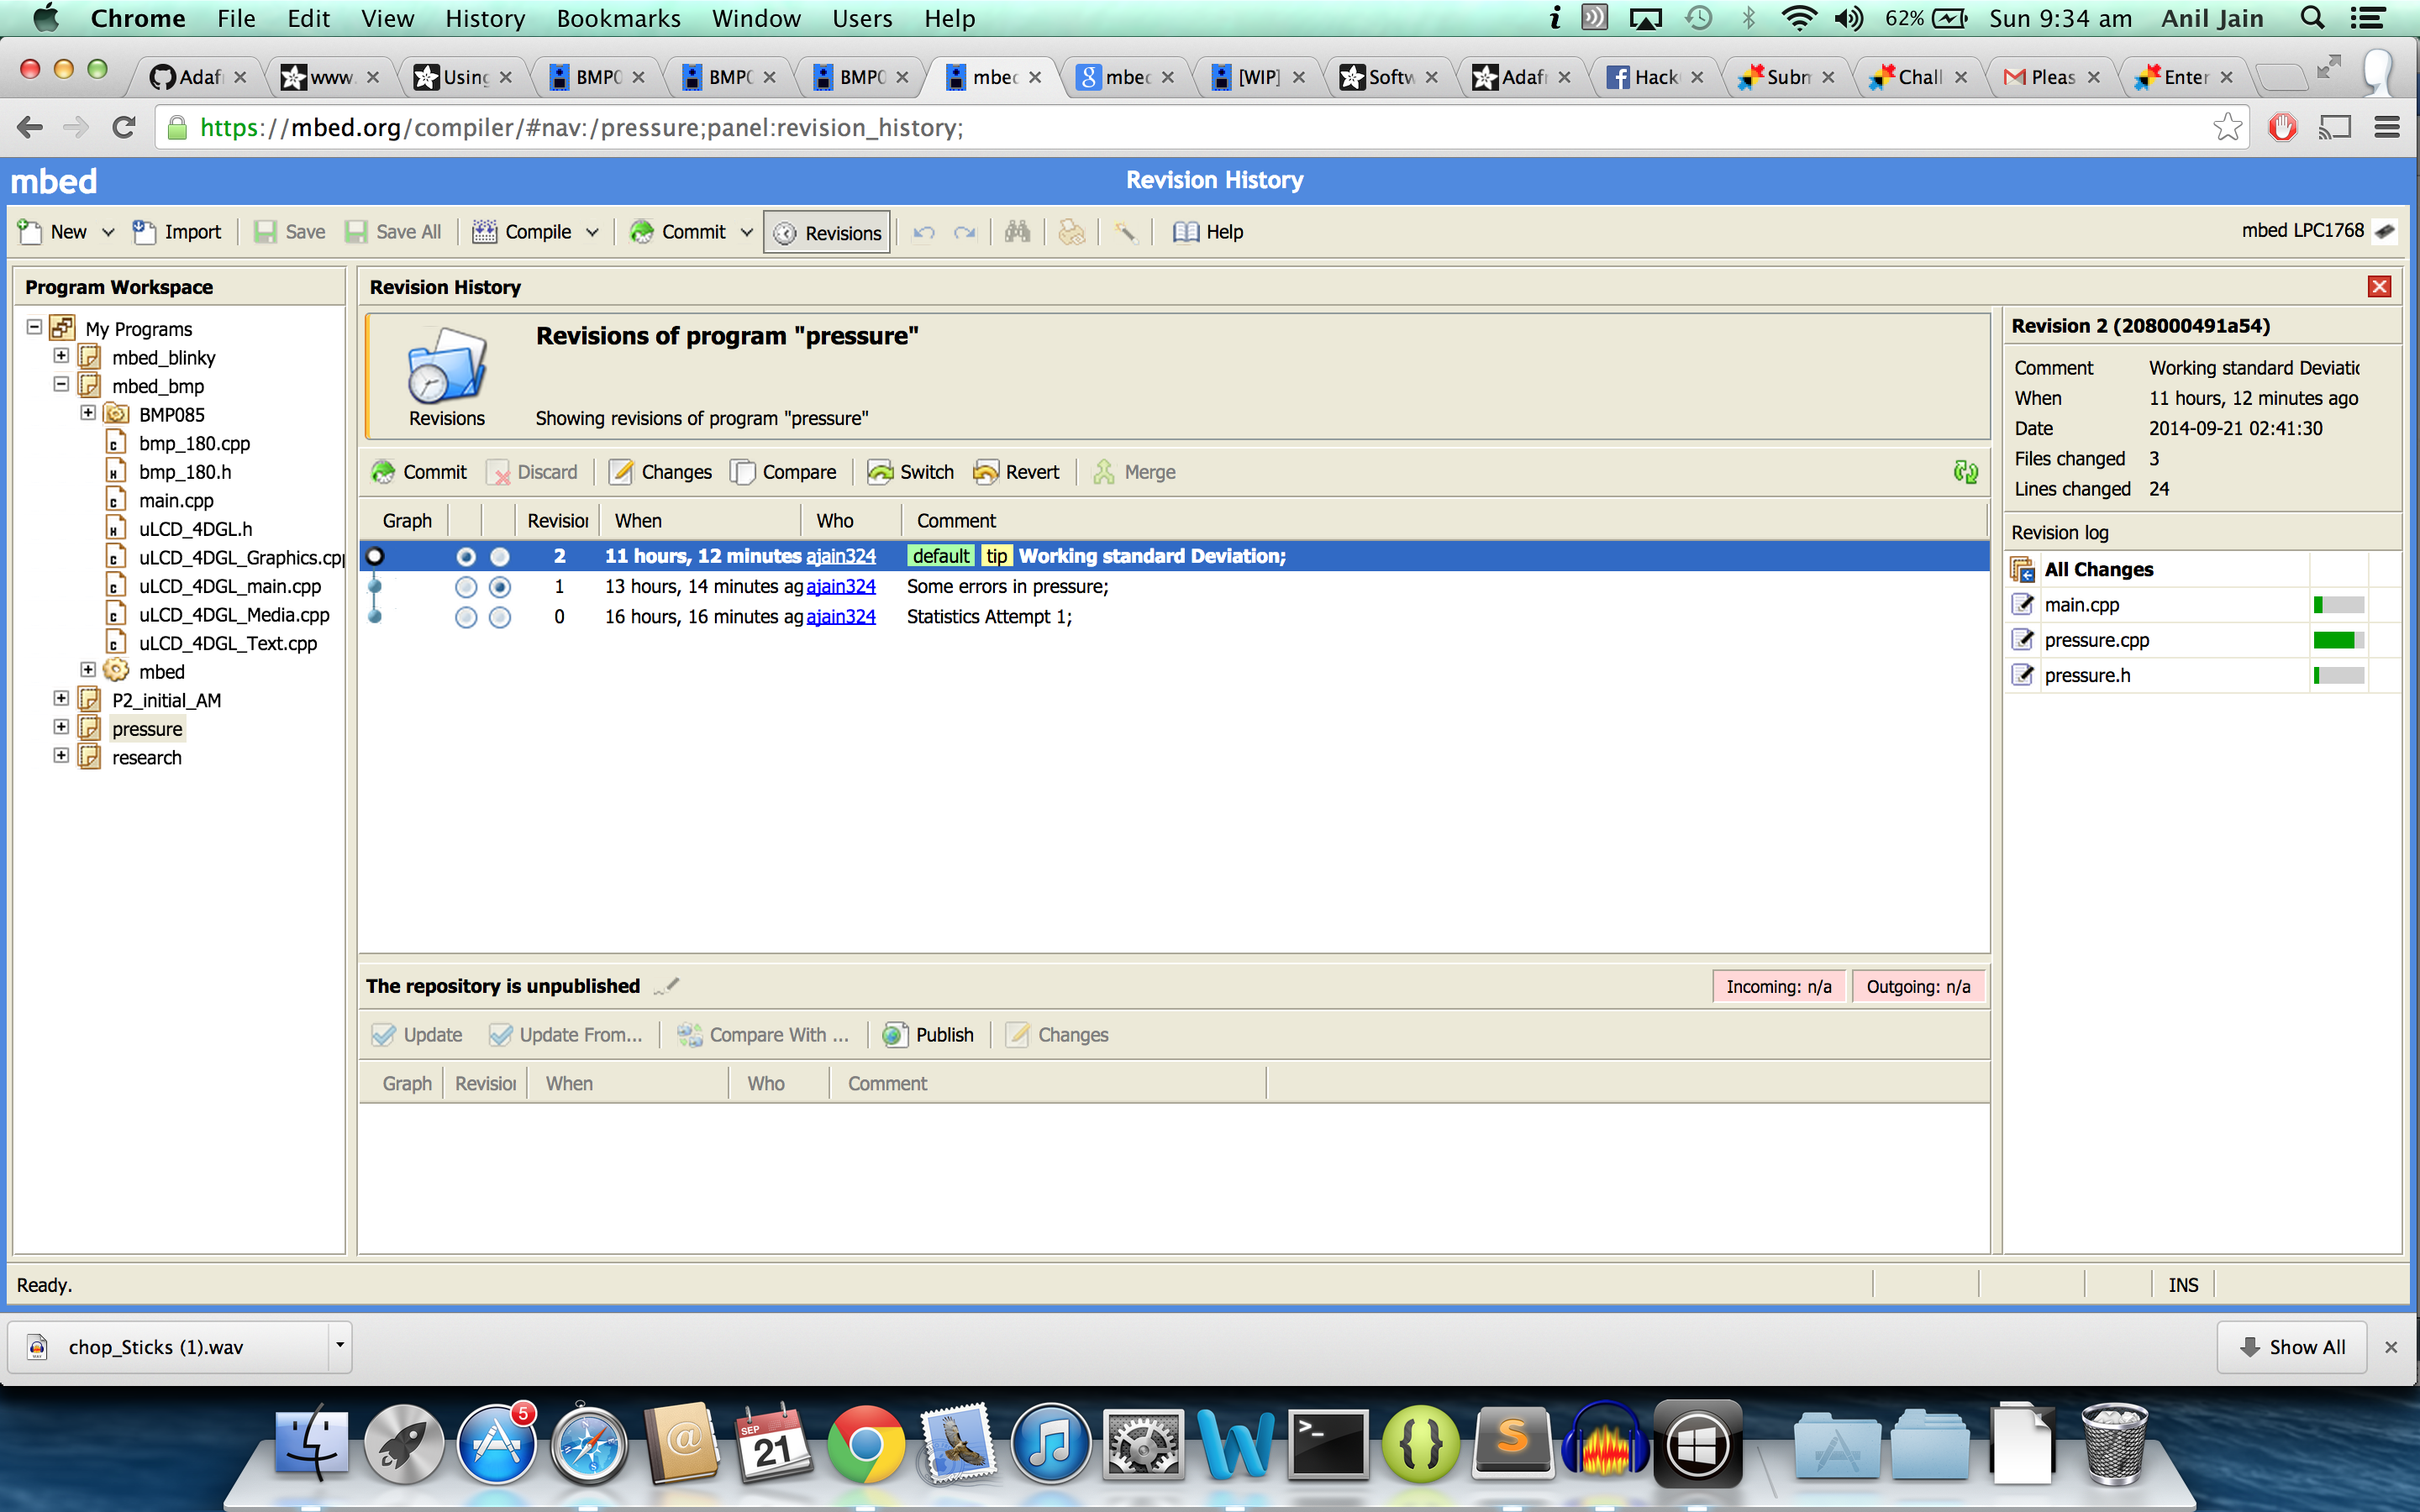The image size is (2420, 1512).
Task: Click change bar next to pressure.cpp
Action: coord(2338,640)
